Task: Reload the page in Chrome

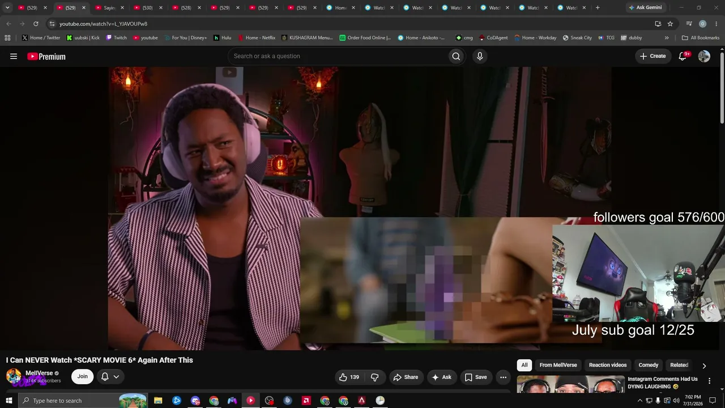Action: 36,24
